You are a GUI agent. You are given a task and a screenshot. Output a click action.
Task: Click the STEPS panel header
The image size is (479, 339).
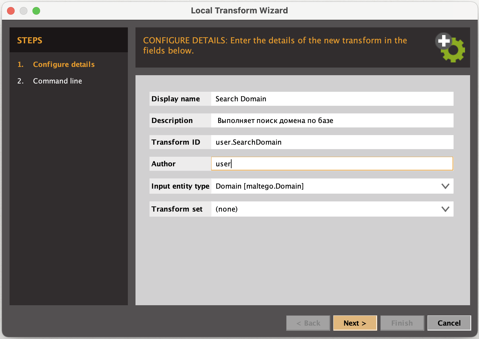coord(69,40)
